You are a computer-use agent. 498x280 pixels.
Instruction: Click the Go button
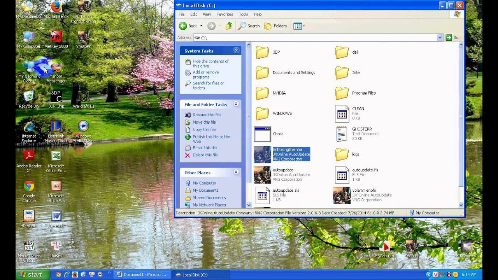coord(452,38)
